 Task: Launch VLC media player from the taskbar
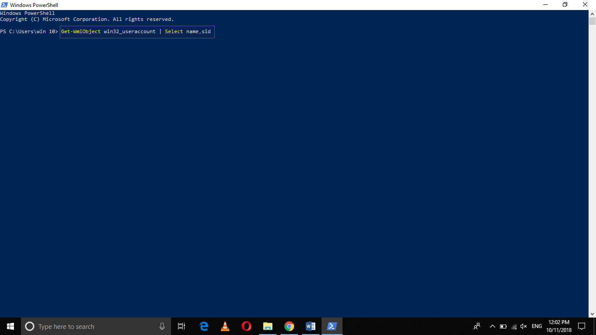(225, 326)
